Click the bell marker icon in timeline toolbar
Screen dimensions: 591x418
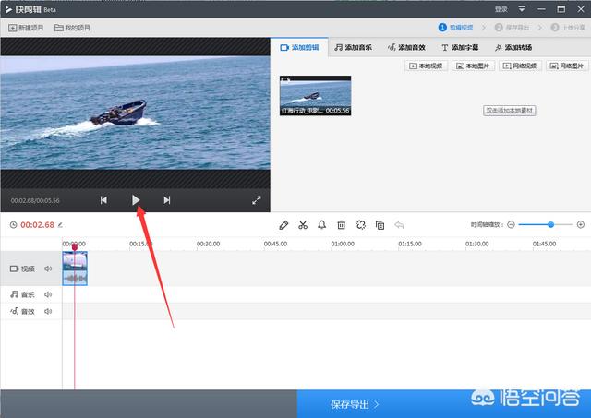[322, 225]
